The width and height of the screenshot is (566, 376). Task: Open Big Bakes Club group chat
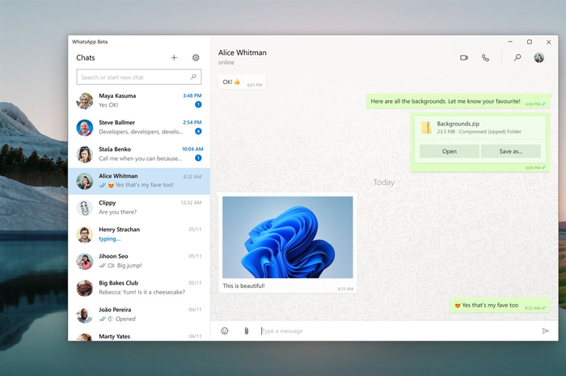coord(139,288)
